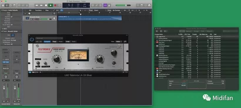This screenshot has height=108, width=241.
Task: Toggle plugin power bypass button
Action: point(32,39)
